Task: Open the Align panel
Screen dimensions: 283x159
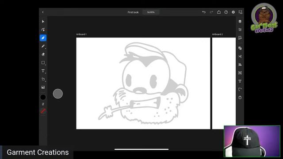Action: click(240, 64)
